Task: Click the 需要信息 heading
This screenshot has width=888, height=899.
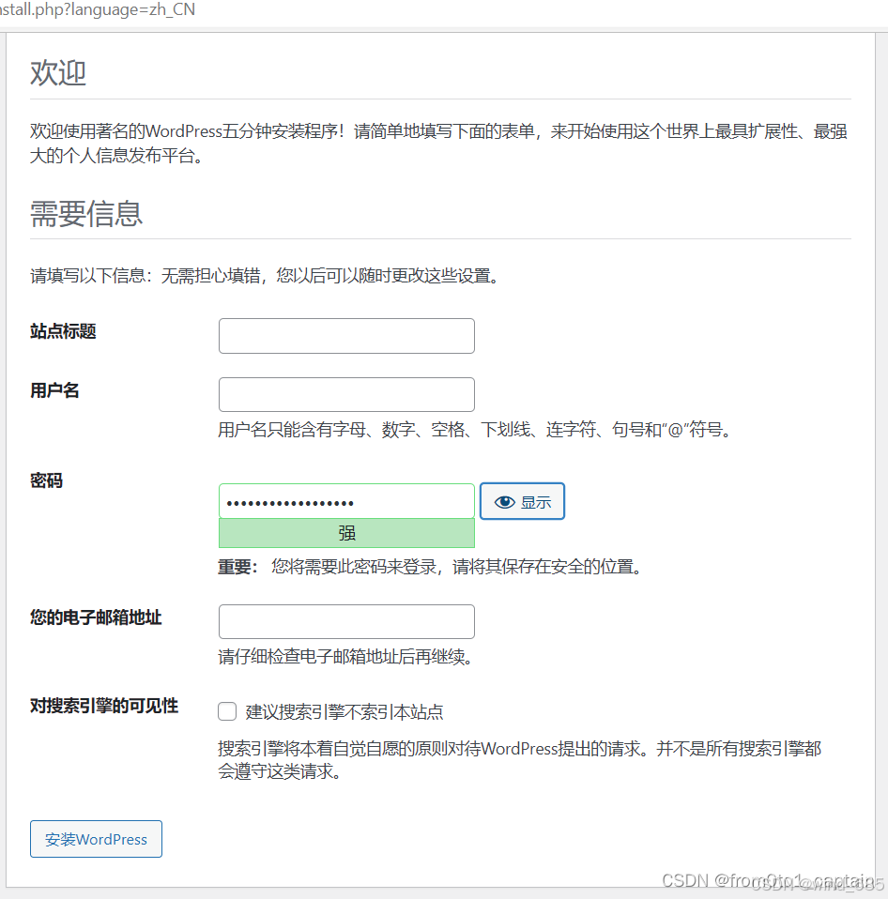Action: (x=86, y=214)
